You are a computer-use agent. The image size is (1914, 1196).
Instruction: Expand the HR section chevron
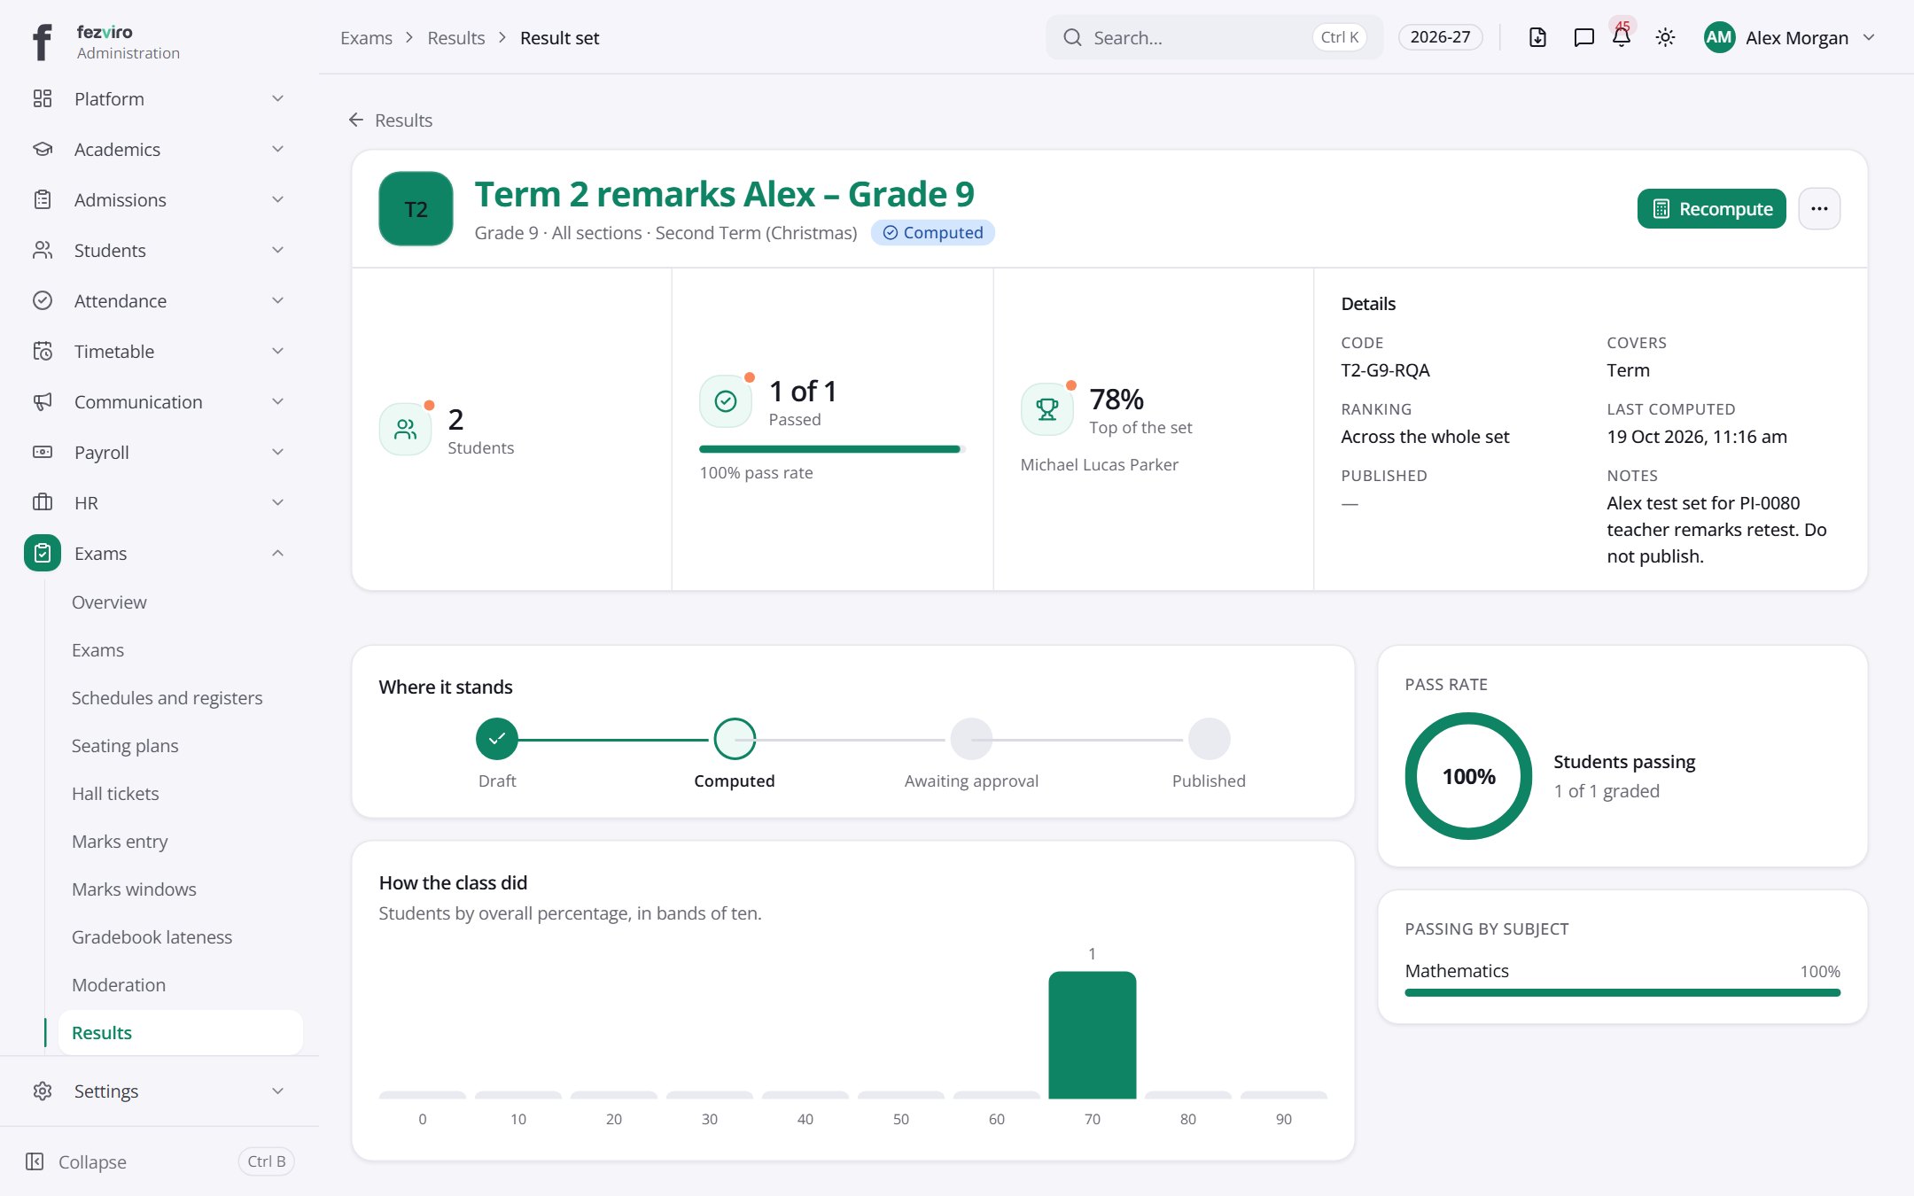click(277, 503)
